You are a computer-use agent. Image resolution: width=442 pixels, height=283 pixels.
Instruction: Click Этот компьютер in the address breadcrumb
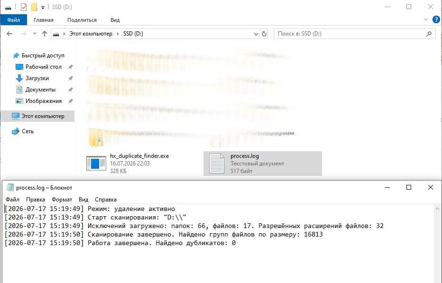tap(91, 34)
